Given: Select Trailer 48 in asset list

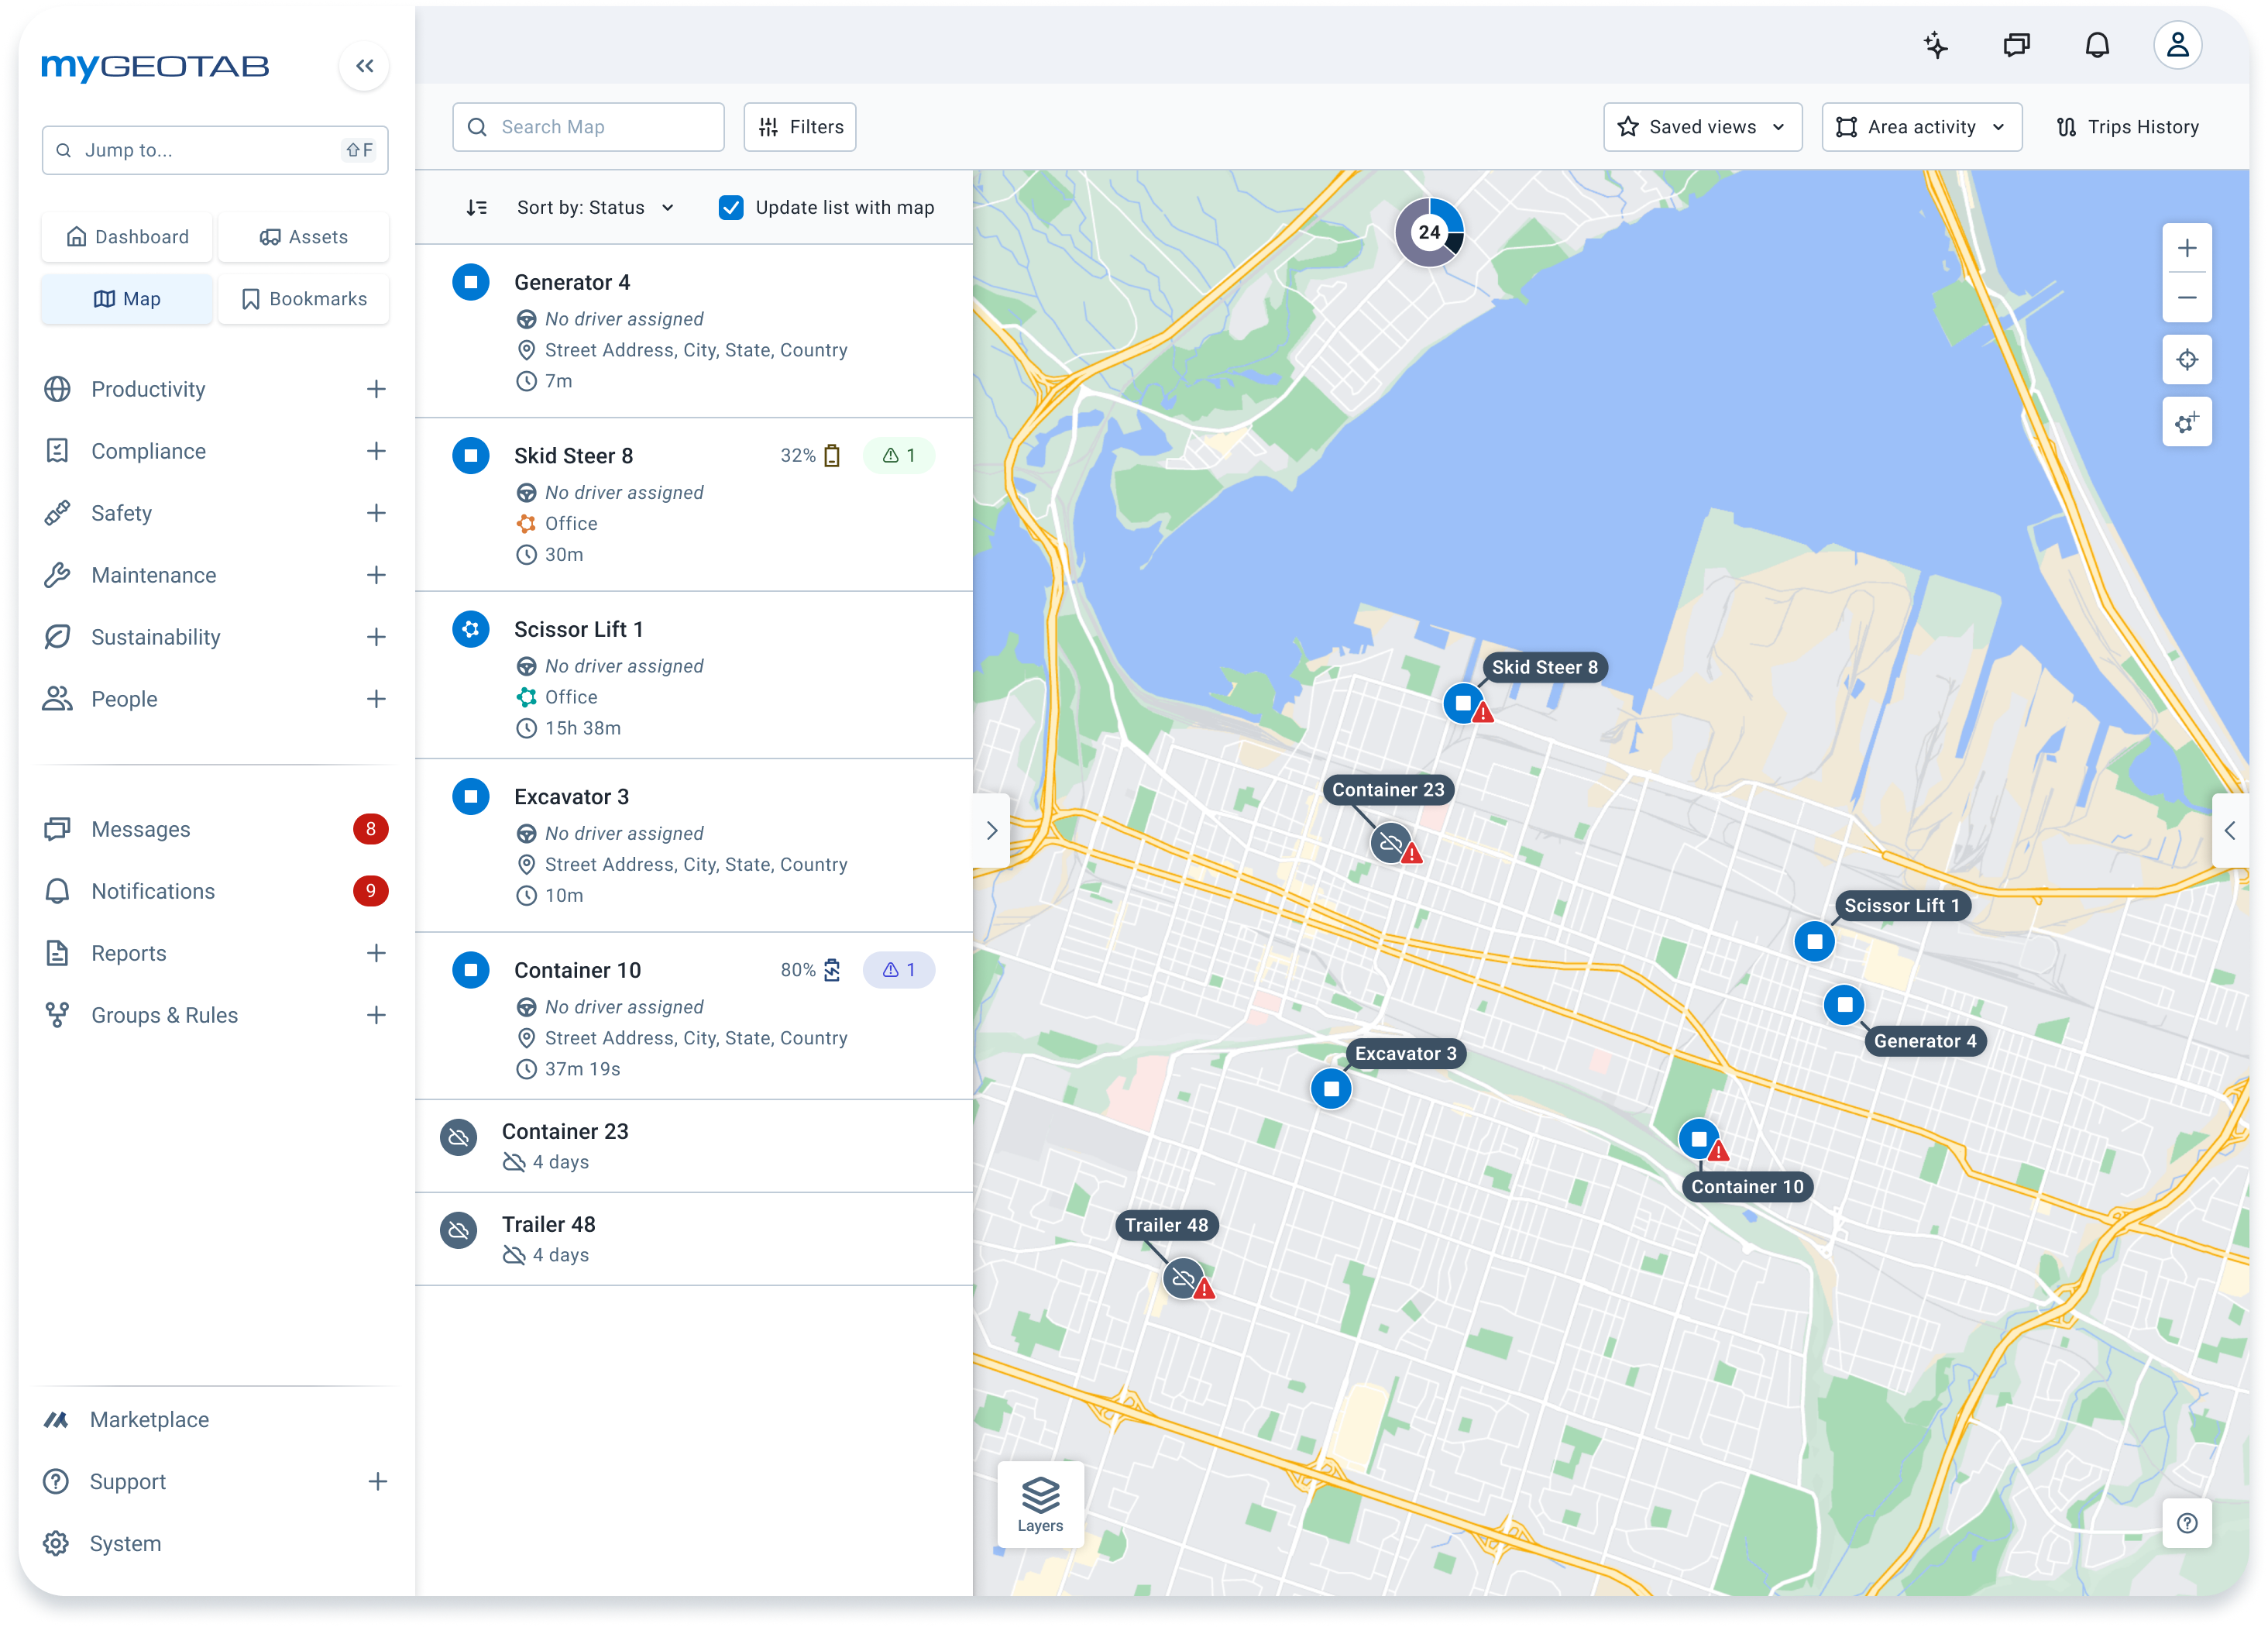Looking at the screenshot, I should (x=694, y=1239).
